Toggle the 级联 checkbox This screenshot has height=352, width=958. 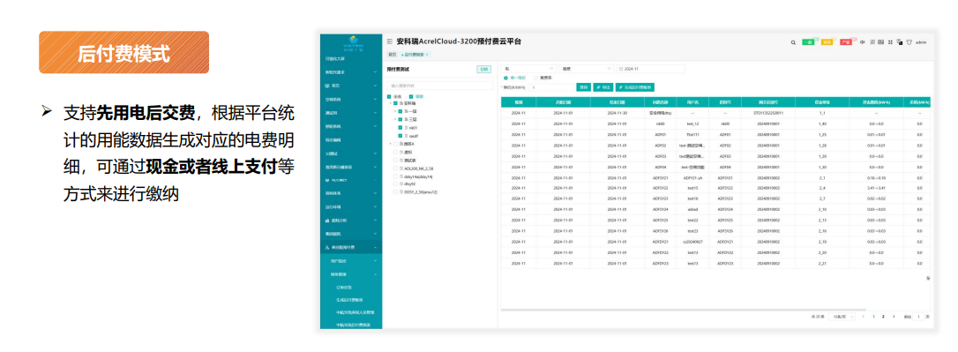point(410,96)
